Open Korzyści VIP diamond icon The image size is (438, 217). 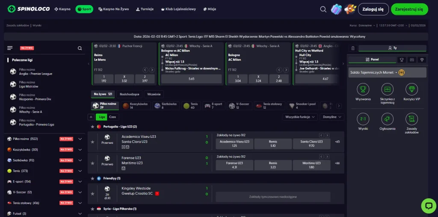click(x=412, y=89)
